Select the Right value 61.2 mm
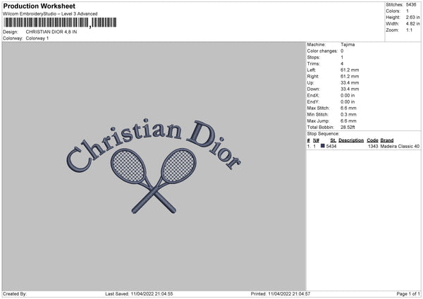 pos(350,76)
